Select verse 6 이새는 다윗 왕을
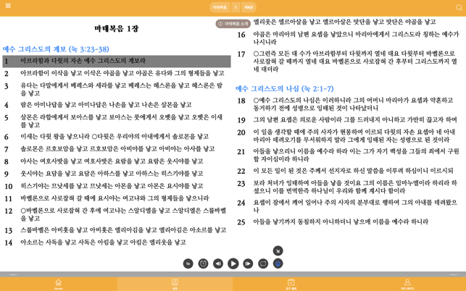 (117, 137)
